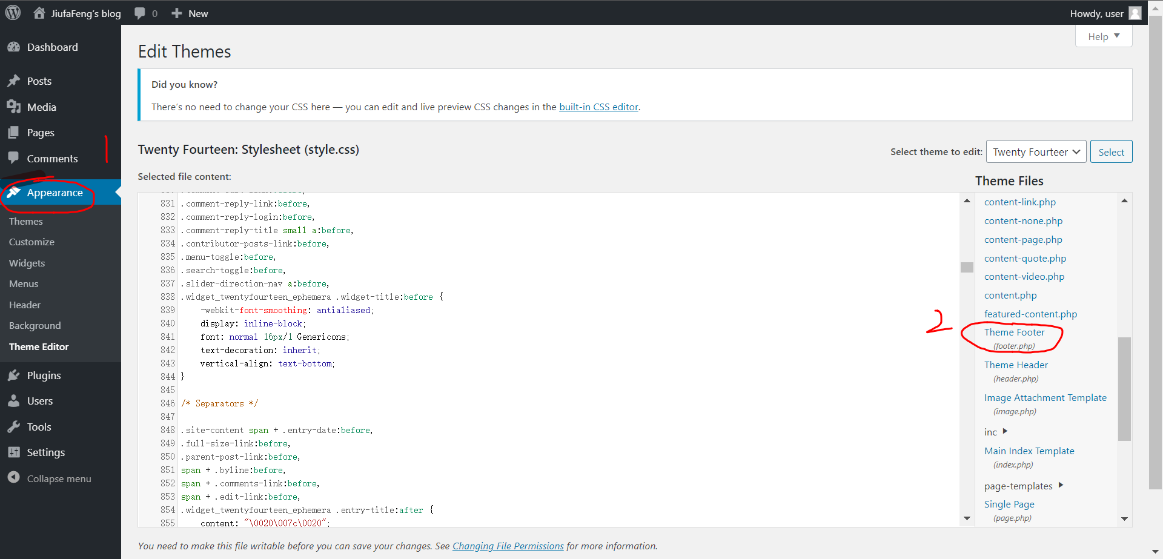The height and width of the screenshot is (559, 1163).
Task: Click the Comments icon in sidebar
Action: tap(13, 158)
